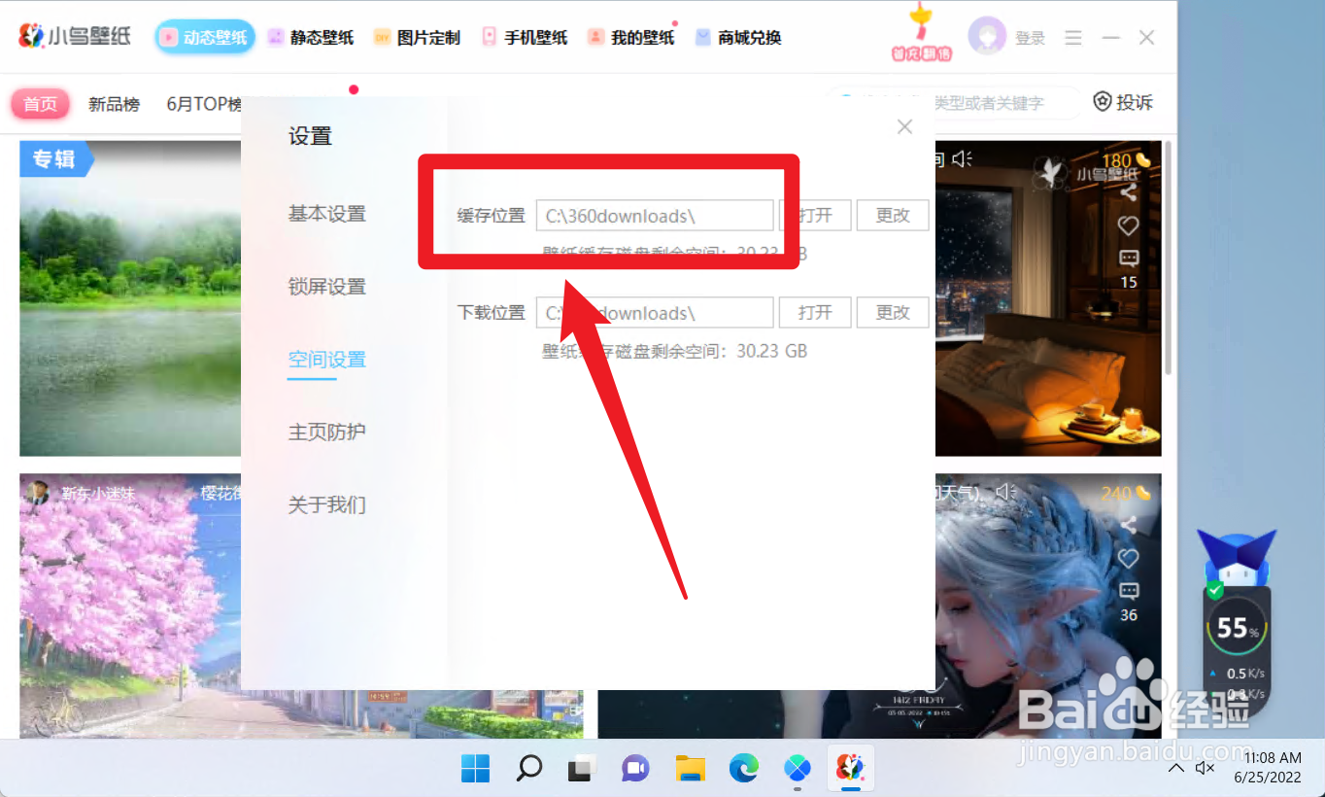This screenshot has height=797, width=1325.
Task: Click the 240 coin price badge
Action: (1127, 494)
